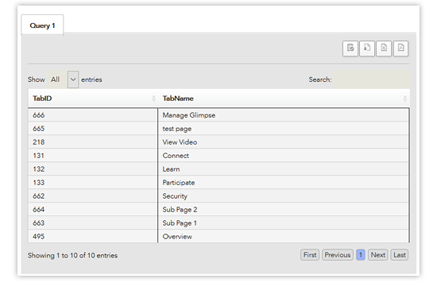
Task: Click TabID value 666
Action: pyautogui.click(x=39, y=115)
